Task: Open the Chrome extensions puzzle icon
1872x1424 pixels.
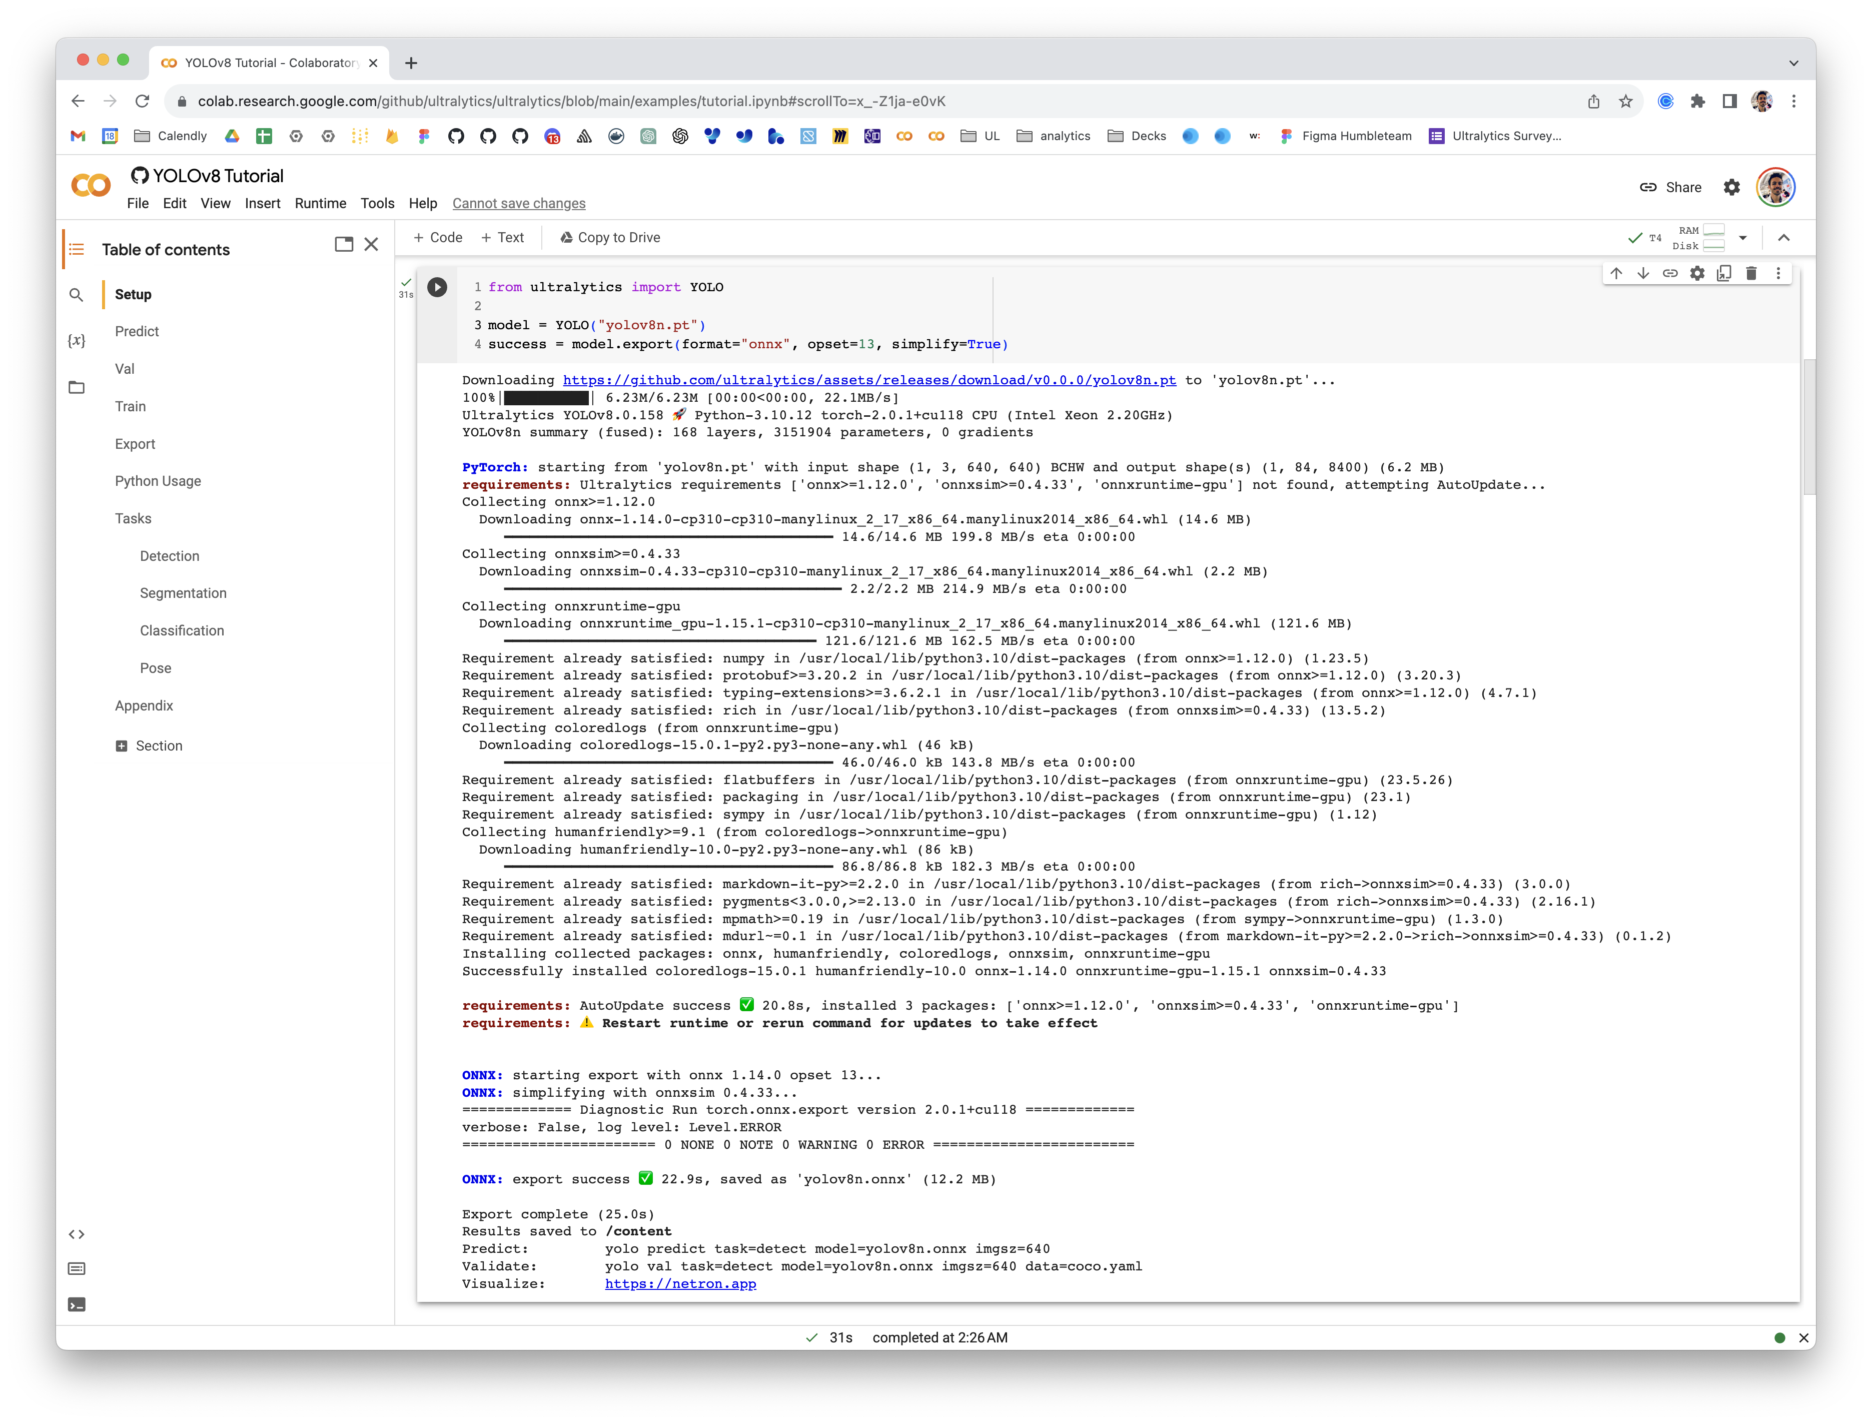Action: tap(1697, 102)
